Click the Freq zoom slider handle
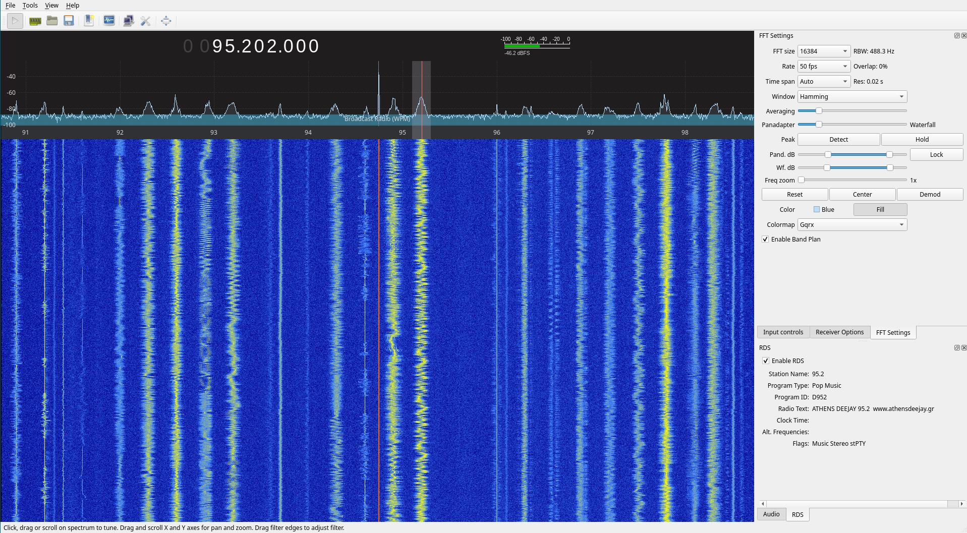The width and height of the screenshot is (967, 533). pos(801,180)
